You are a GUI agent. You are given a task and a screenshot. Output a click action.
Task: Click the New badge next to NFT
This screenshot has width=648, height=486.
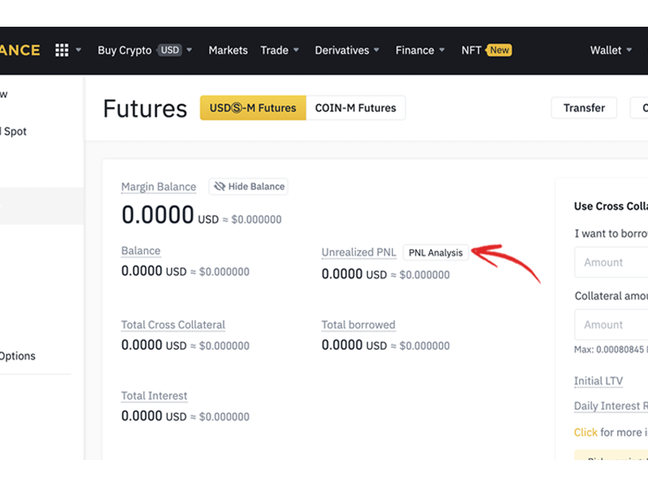point(499,50)
